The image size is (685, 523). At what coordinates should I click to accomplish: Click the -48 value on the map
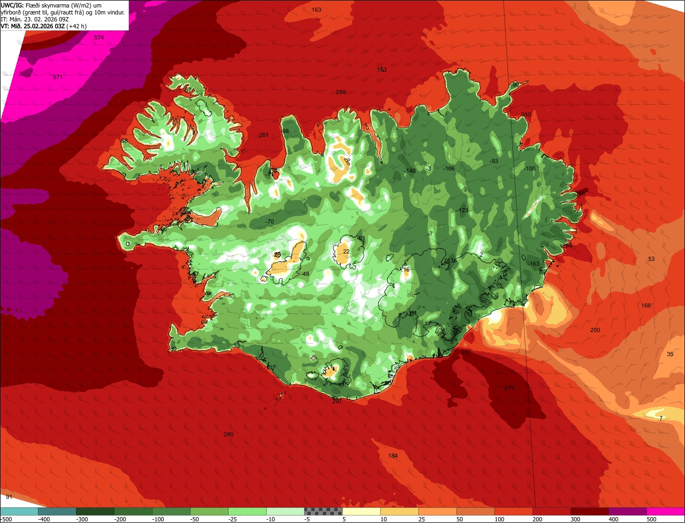[305, 274]
